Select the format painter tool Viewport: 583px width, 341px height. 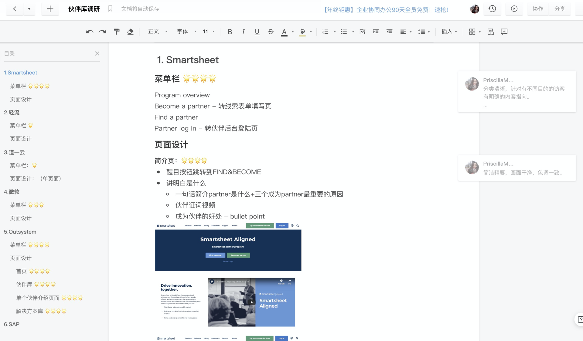[x=117, y=32]
